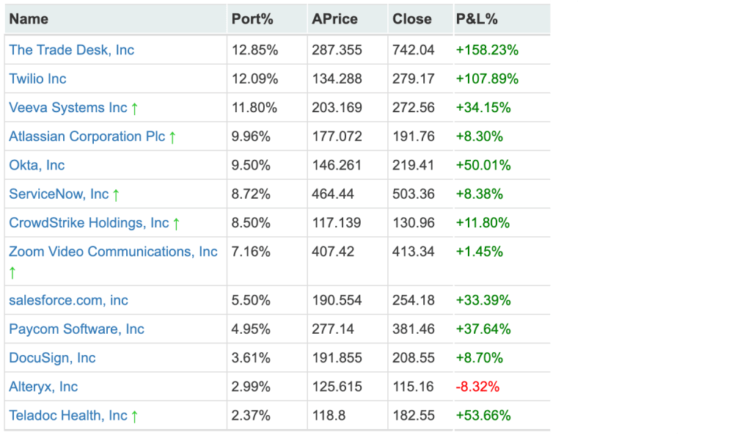The height and width of the screenshot is (435, 751).
Task: Click the green up arrow beside Veeva Systems
Action: (x=134, y=109)
